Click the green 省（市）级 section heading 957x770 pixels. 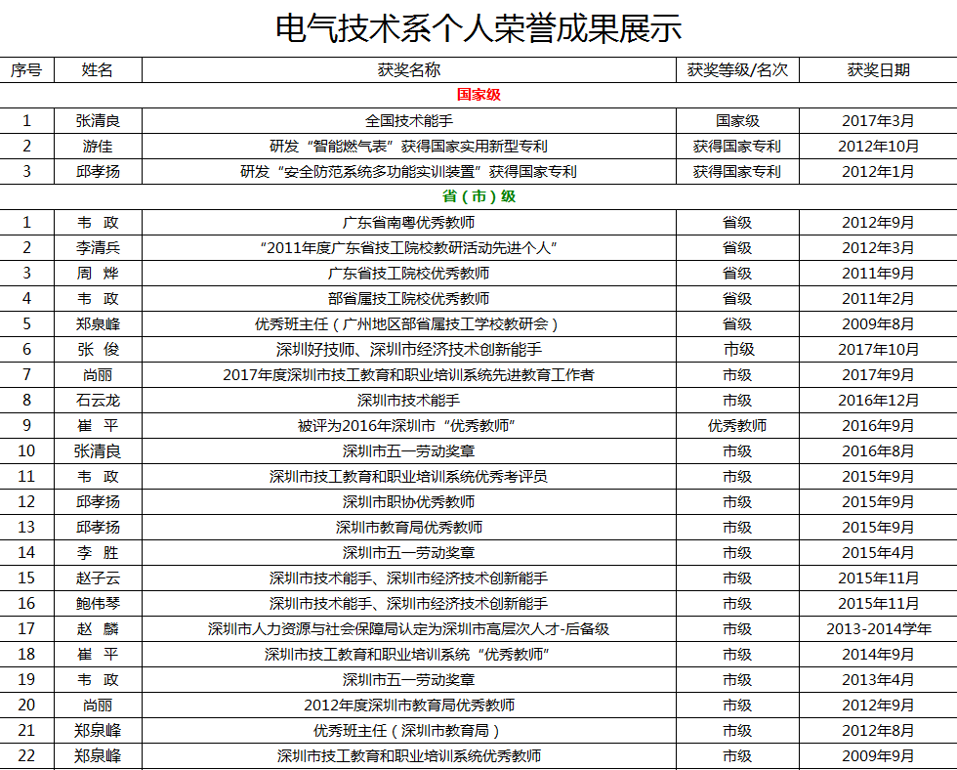click(478, 196)
